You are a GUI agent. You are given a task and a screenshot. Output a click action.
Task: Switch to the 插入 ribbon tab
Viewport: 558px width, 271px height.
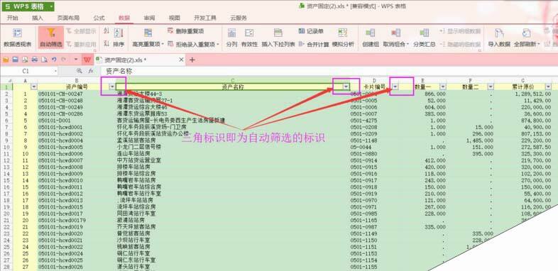[x=38, y=18]
